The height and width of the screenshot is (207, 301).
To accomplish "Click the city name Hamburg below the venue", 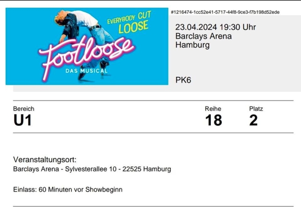I will tap(193, 45).
